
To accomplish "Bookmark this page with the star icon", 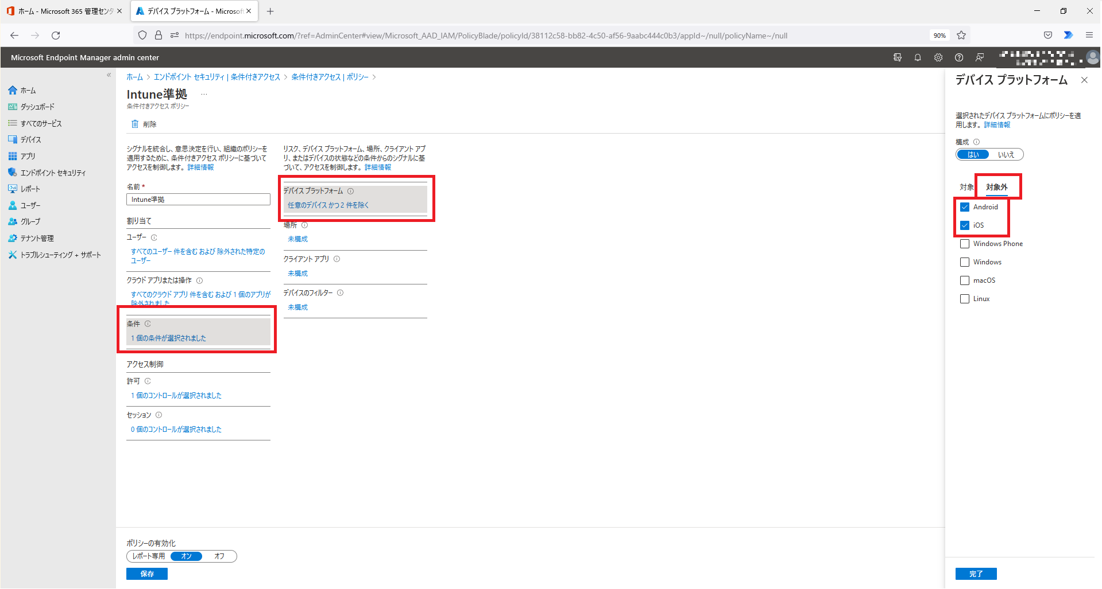I will click(961, 36).
